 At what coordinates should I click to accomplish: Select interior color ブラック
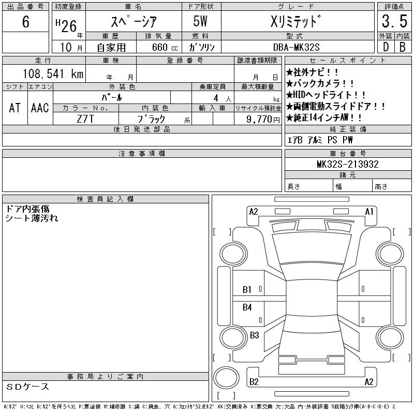pyautogui.click(x=151, y=119)
